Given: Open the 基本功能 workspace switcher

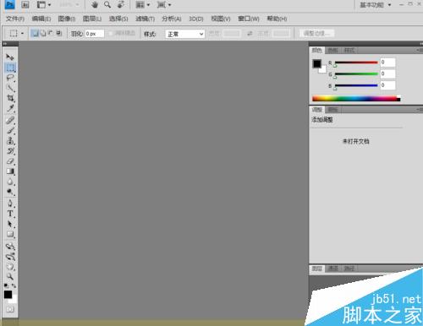Looking at the screenshot, I should click(x=375, y=5).
